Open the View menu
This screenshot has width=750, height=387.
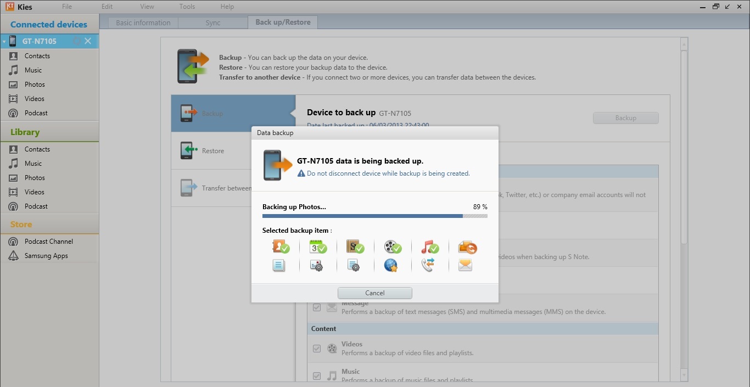[147, 7]
